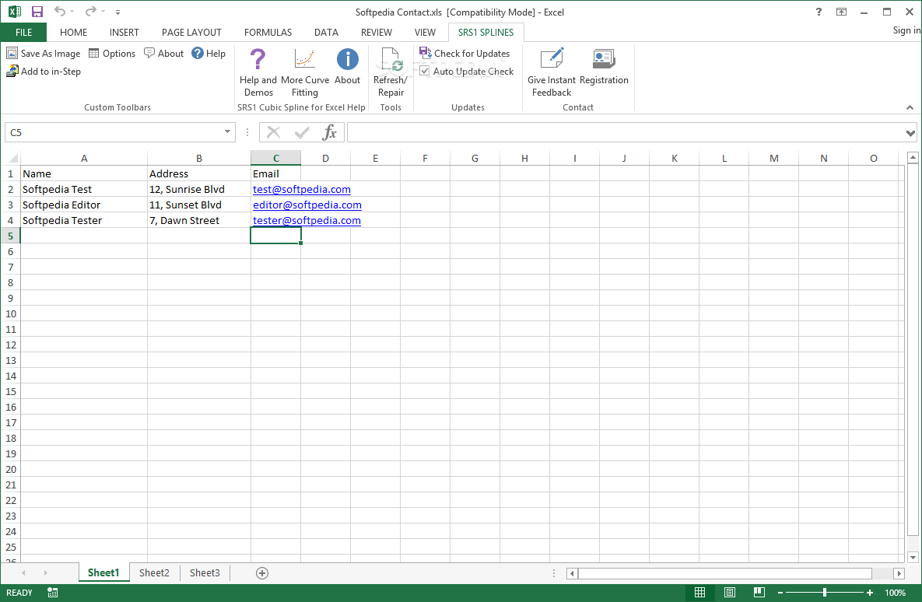922x602 pixels.
Task: Switch to the Sheet2 tab
Action: 154,572
